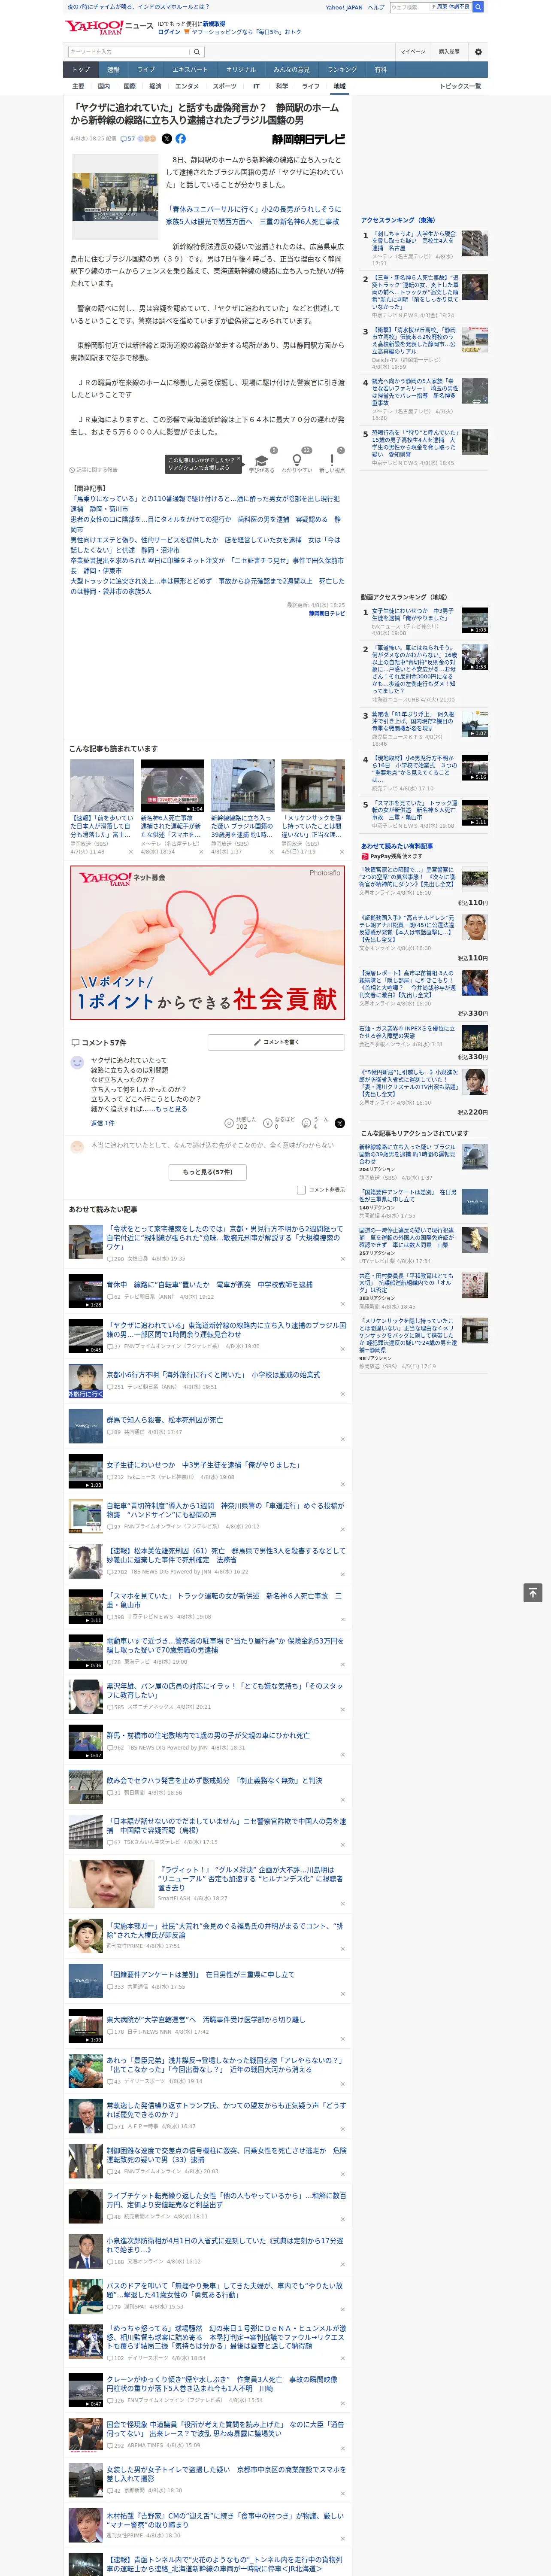Open 女子生徒にわいせつか recommended article

click(x=203, y=1465)
